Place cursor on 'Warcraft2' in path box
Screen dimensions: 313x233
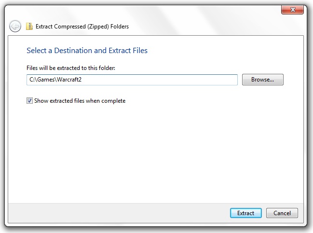pos(69,80)
